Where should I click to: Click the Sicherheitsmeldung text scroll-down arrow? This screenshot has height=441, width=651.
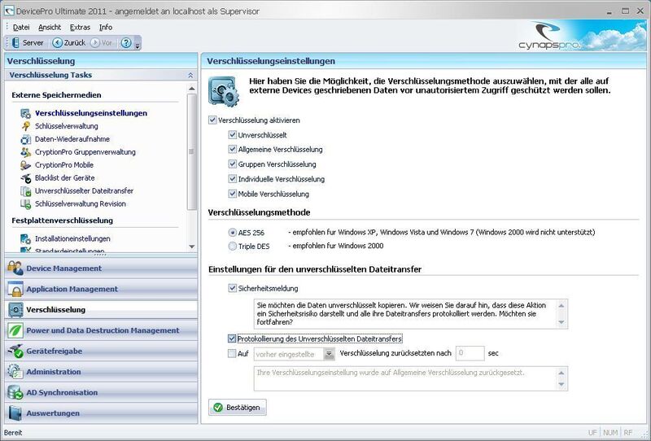pos(561,322)
